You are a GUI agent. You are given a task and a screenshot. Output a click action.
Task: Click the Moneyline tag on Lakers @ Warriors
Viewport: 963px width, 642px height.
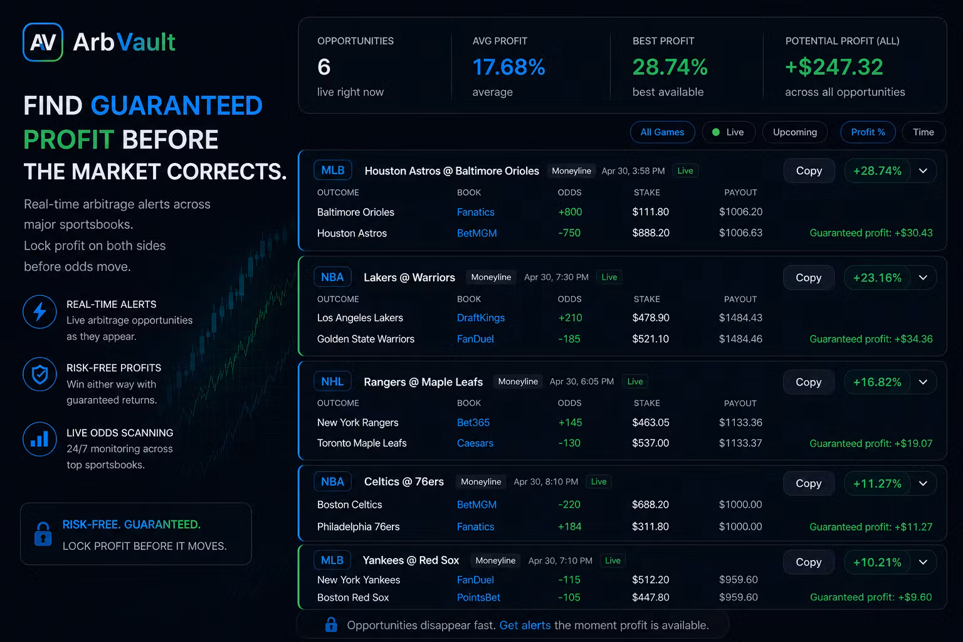pos(491,277)
